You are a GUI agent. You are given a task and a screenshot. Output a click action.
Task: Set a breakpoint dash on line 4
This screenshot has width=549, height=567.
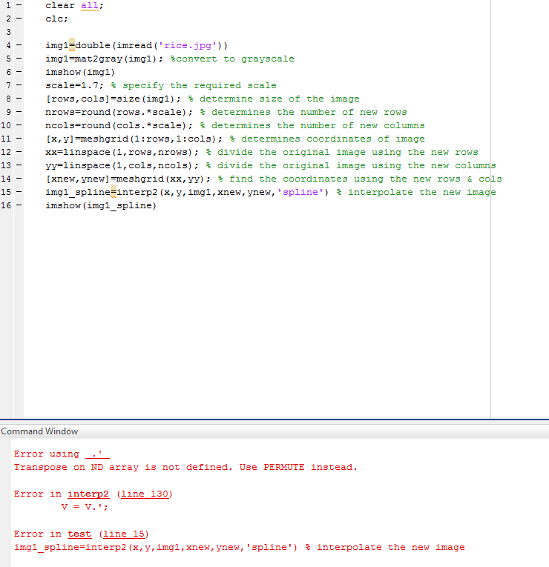point(19,45)
